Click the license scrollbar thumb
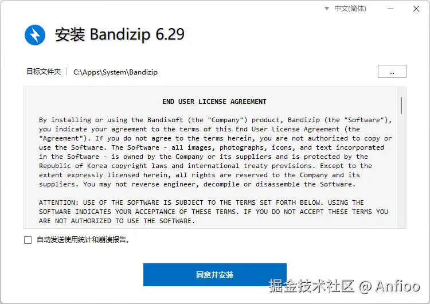This screenshot has width=430, height=304. pyautogui.click(x=401, y=106)
